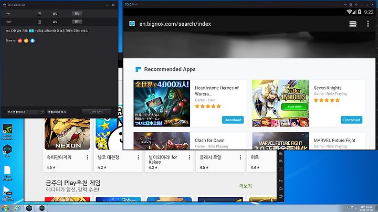This screenshot has width=378, height=212.
Task: Open the Clash for Dawn thumbnail
Action: pyautogui.click(x=162, y=141)
